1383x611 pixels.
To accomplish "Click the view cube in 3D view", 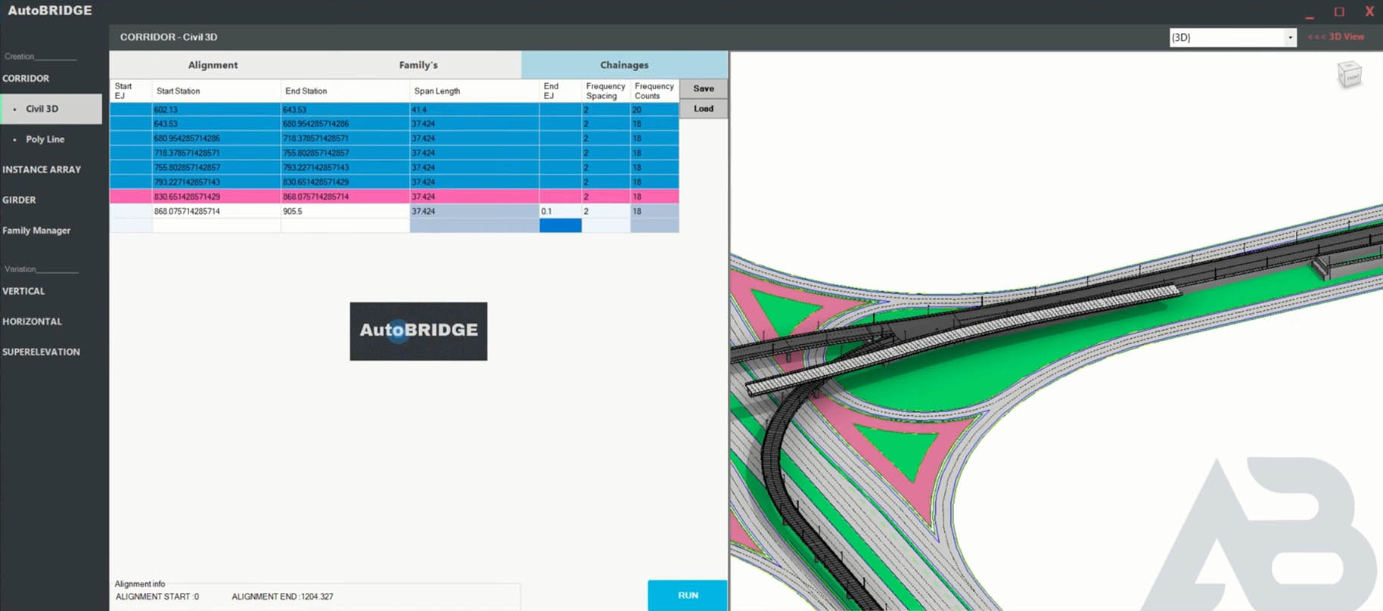I will point(1349,75).
